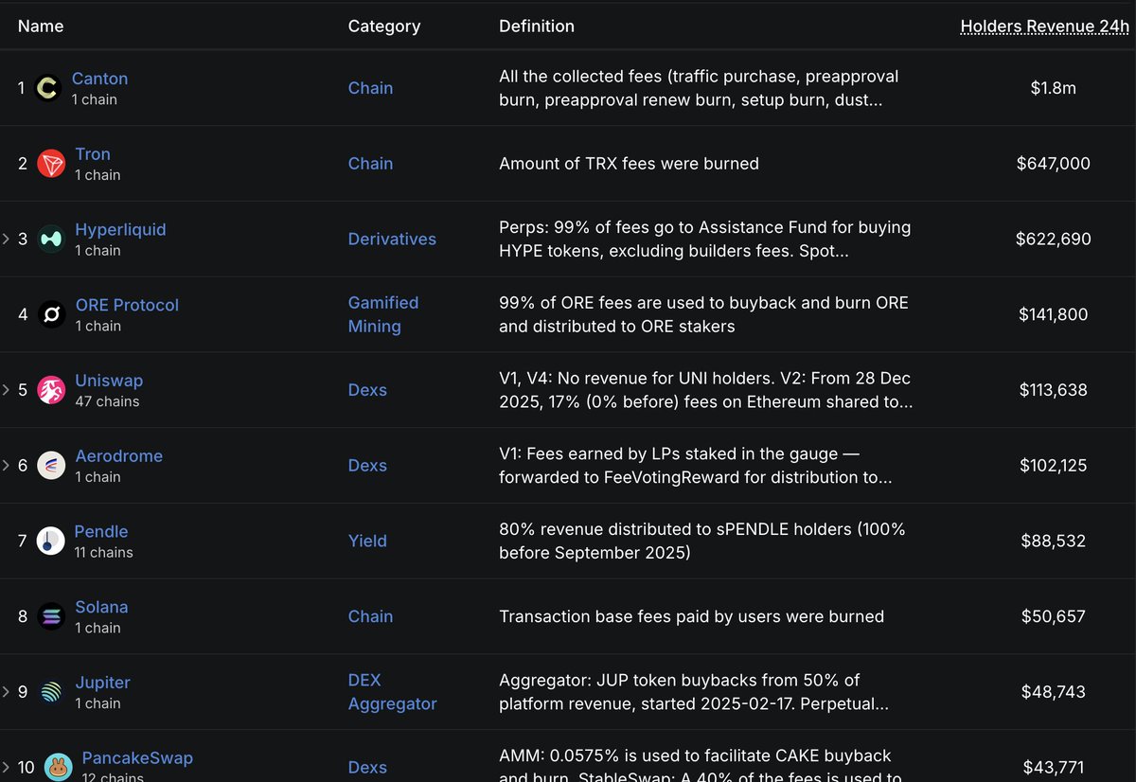The height and width of the screenshot is (782, 1136).
Task: Click the ORE Protocol logo icon
Action: [51, 314]
